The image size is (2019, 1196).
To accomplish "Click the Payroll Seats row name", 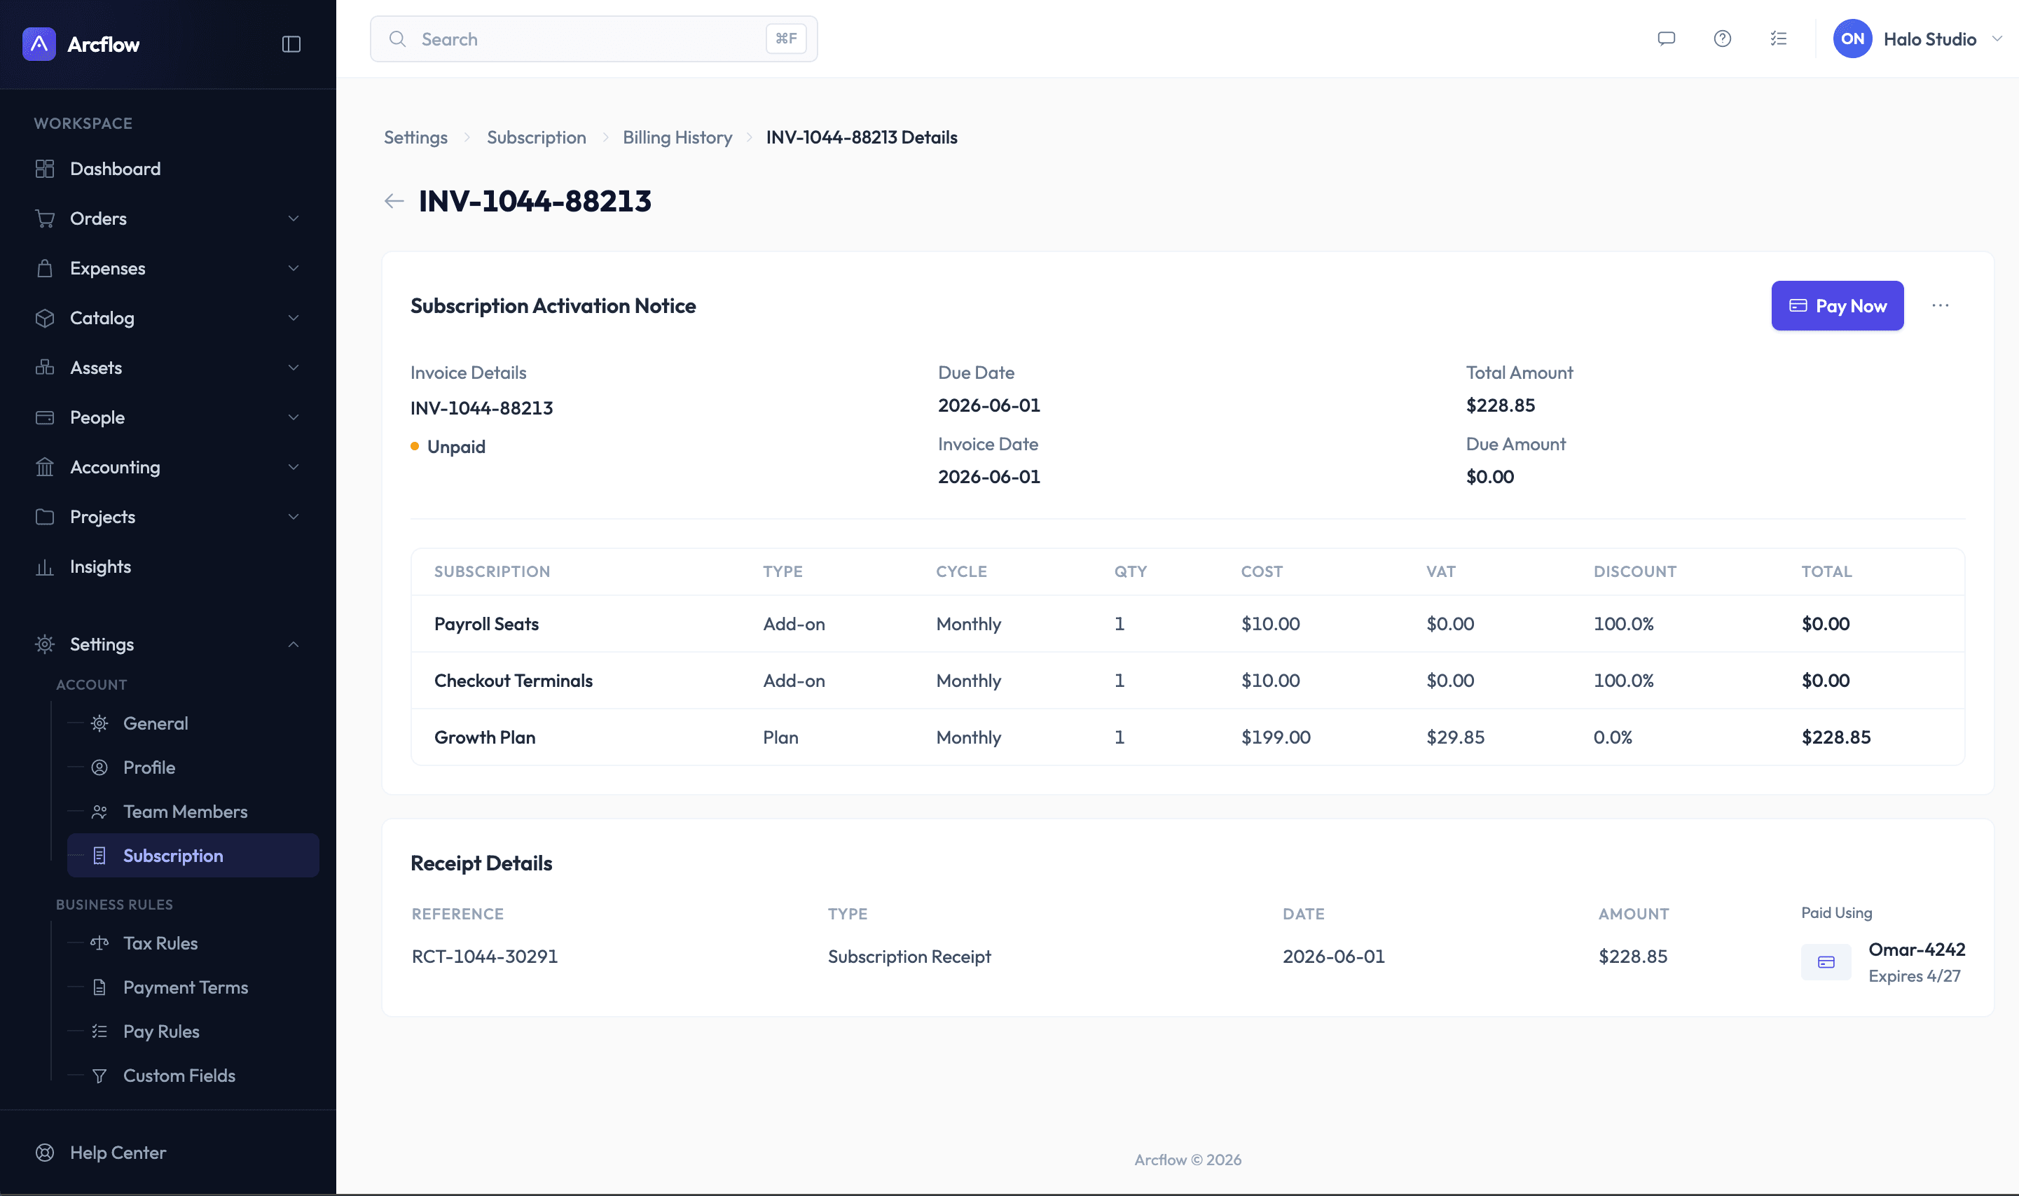I will tap(486, 624).
